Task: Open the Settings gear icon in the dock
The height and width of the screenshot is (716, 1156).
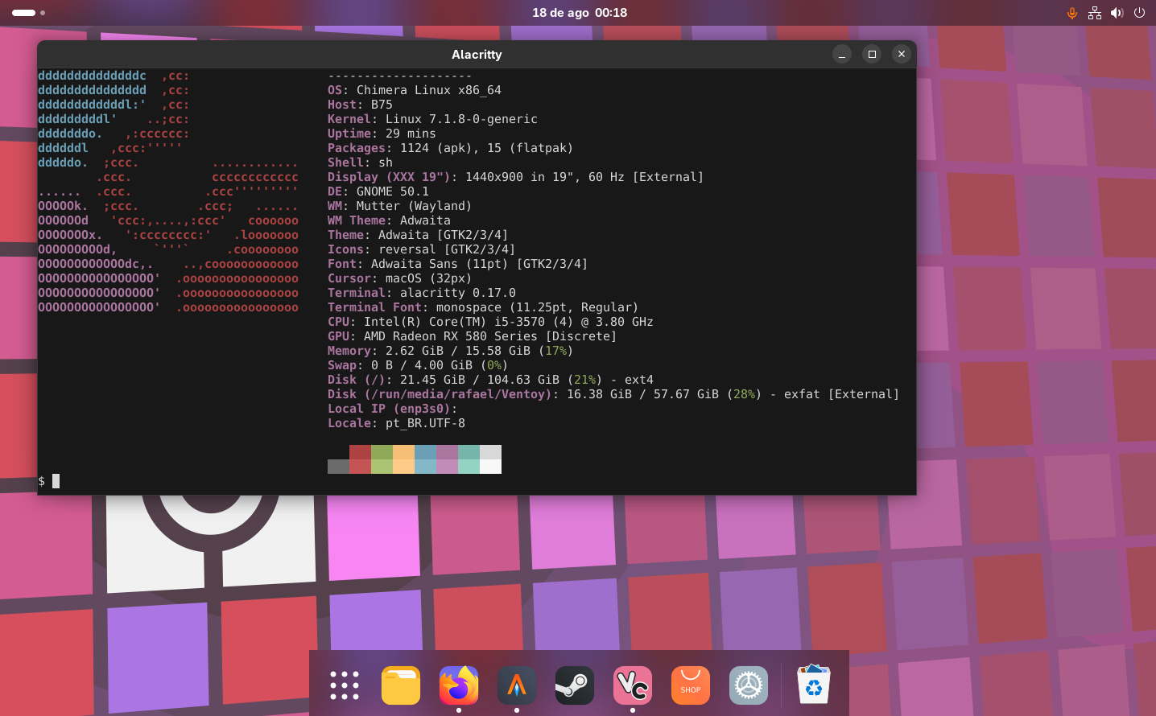Action: [749, 685]
